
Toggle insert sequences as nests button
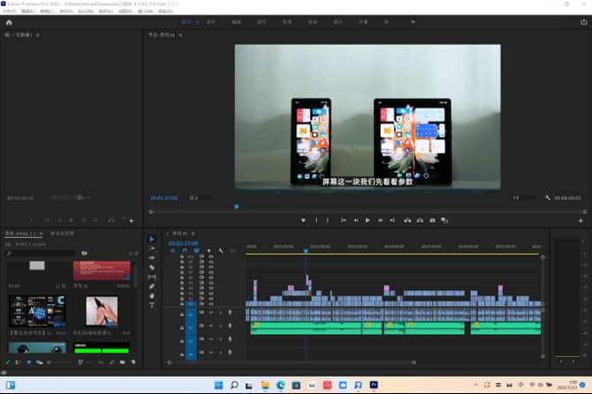click(x=172, y=250)
